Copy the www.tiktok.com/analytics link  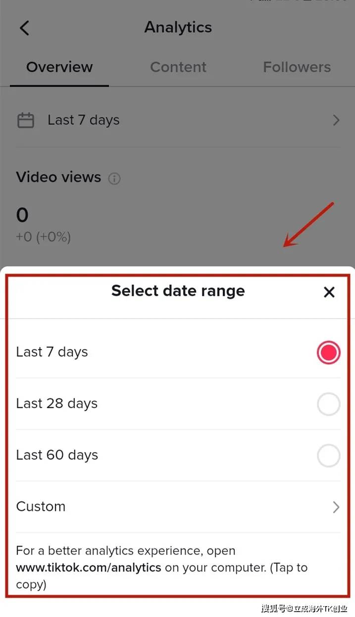tap(89, 567)
